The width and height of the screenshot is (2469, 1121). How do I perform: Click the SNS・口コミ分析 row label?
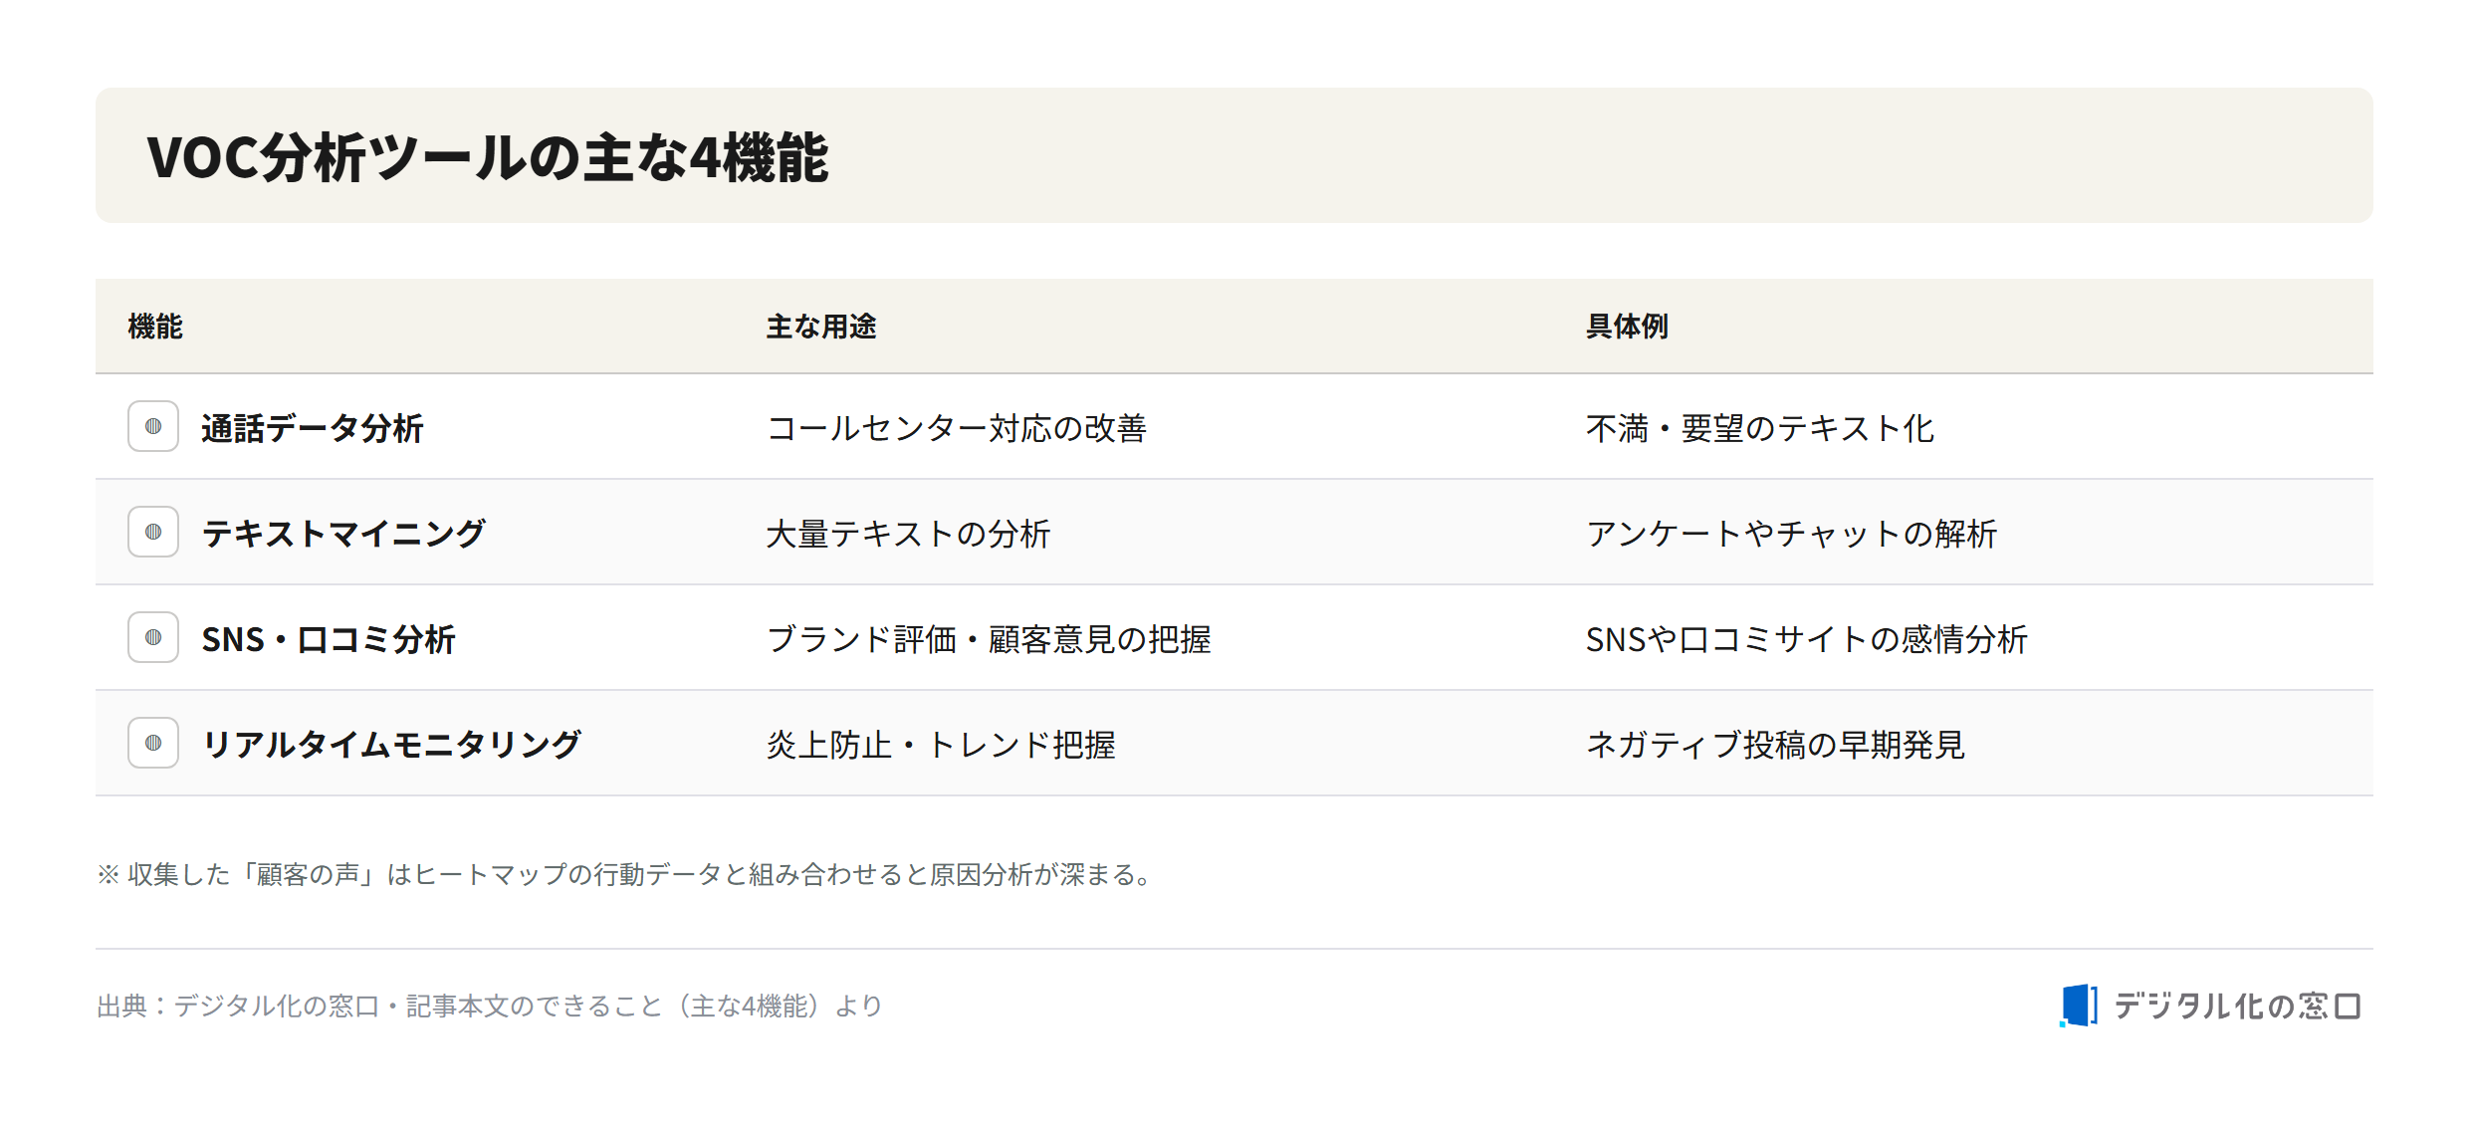pos(329,639)
